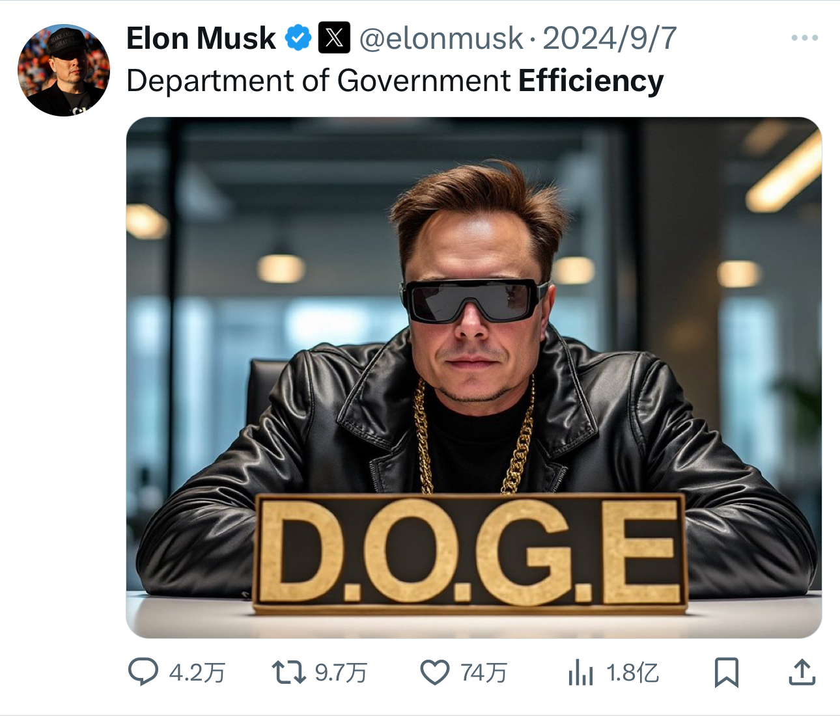Click the blue verified checkmark badge
This screenshot has height=717, width=840.
[x=298, y=38]
